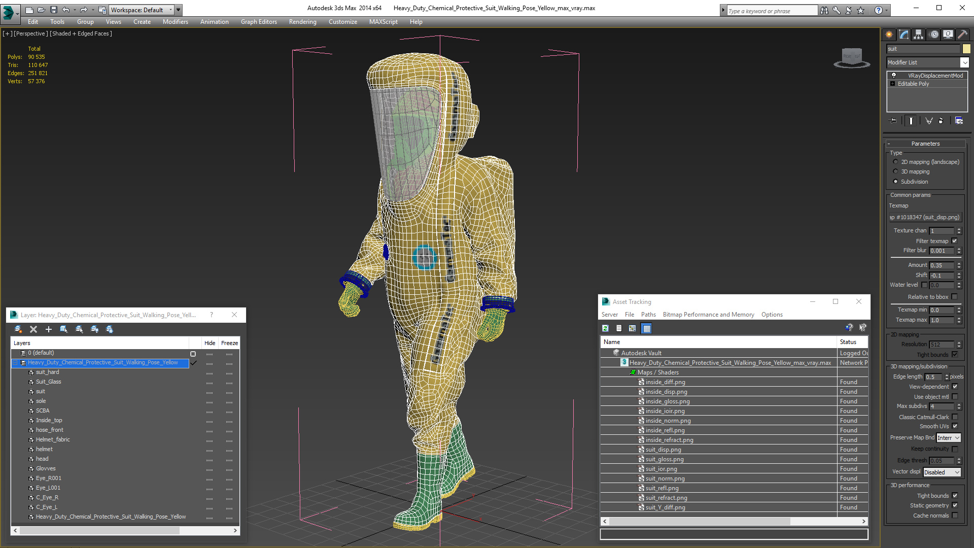This screenshot has width=974, height=548.
Task: Open the Create command panel tab
Action: click(x=889, y=35)
